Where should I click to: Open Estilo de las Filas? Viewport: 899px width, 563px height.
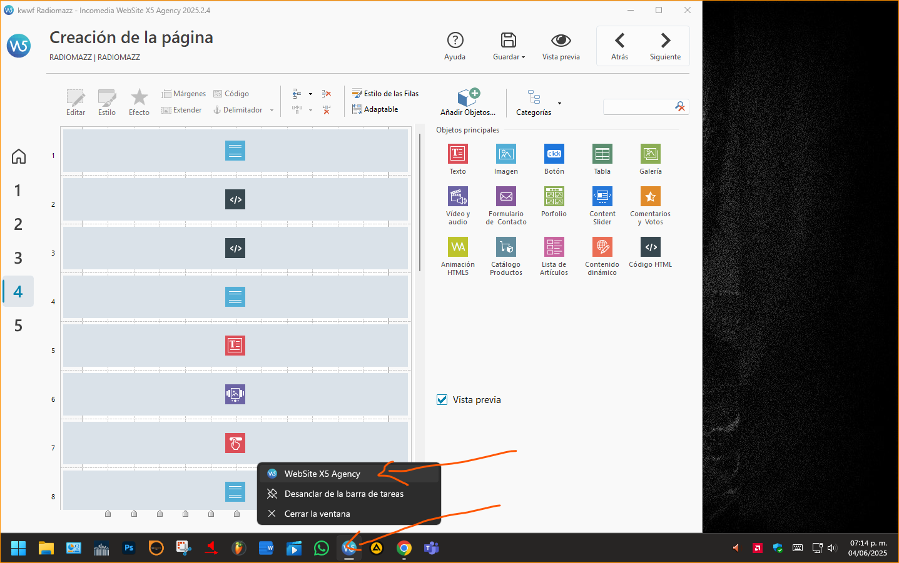tap(385, 94)
